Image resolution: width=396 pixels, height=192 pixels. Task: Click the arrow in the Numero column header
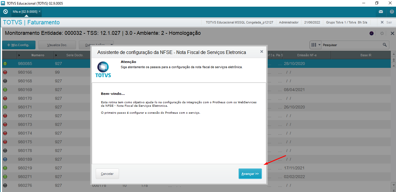coord(19,55)
